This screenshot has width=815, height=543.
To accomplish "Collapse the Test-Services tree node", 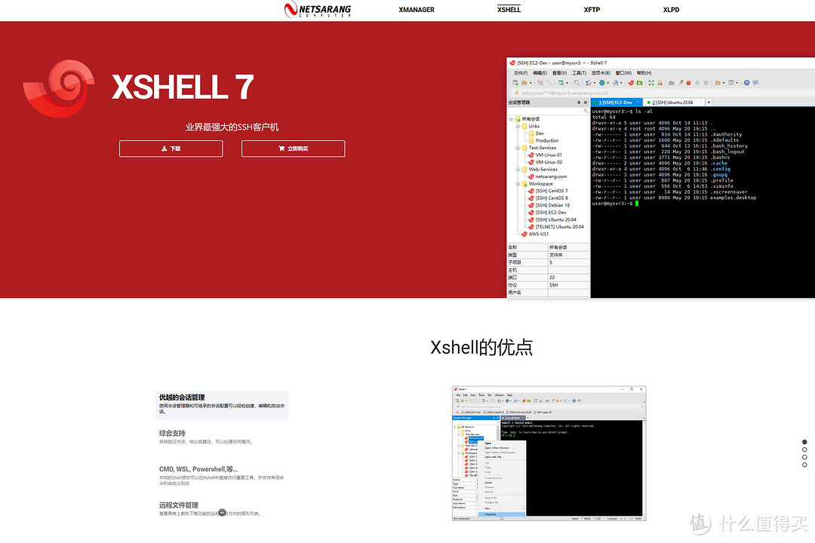I will (518, 148).
